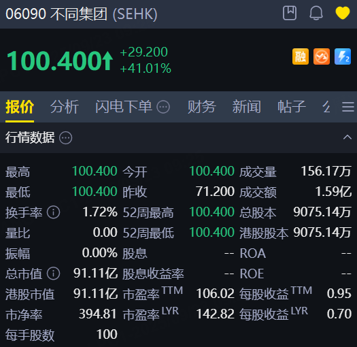
Task: Click the stock title 06090 不同集团 (SEHK)
Action: point(82,14)
